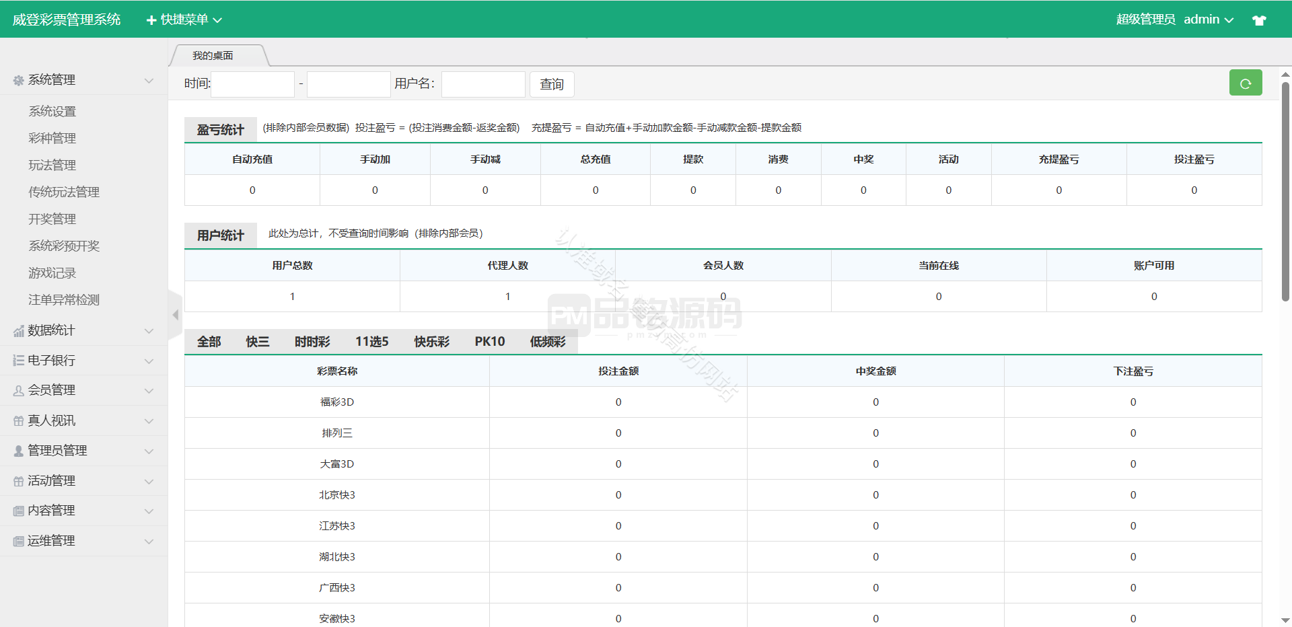Click the start time input field

pos(253,84)
